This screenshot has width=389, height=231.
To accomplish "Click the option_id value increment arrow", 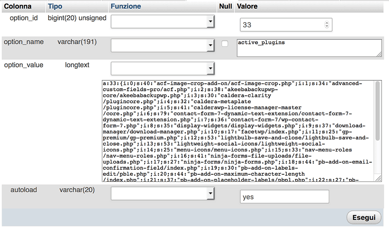I will pos(326,23).
